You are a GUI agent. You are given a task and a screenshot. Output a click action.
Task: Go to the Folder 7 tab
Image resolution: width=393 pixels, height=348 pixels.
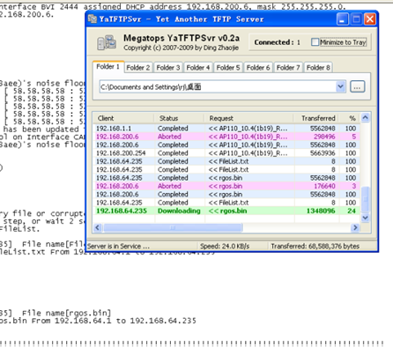(288, 68)
